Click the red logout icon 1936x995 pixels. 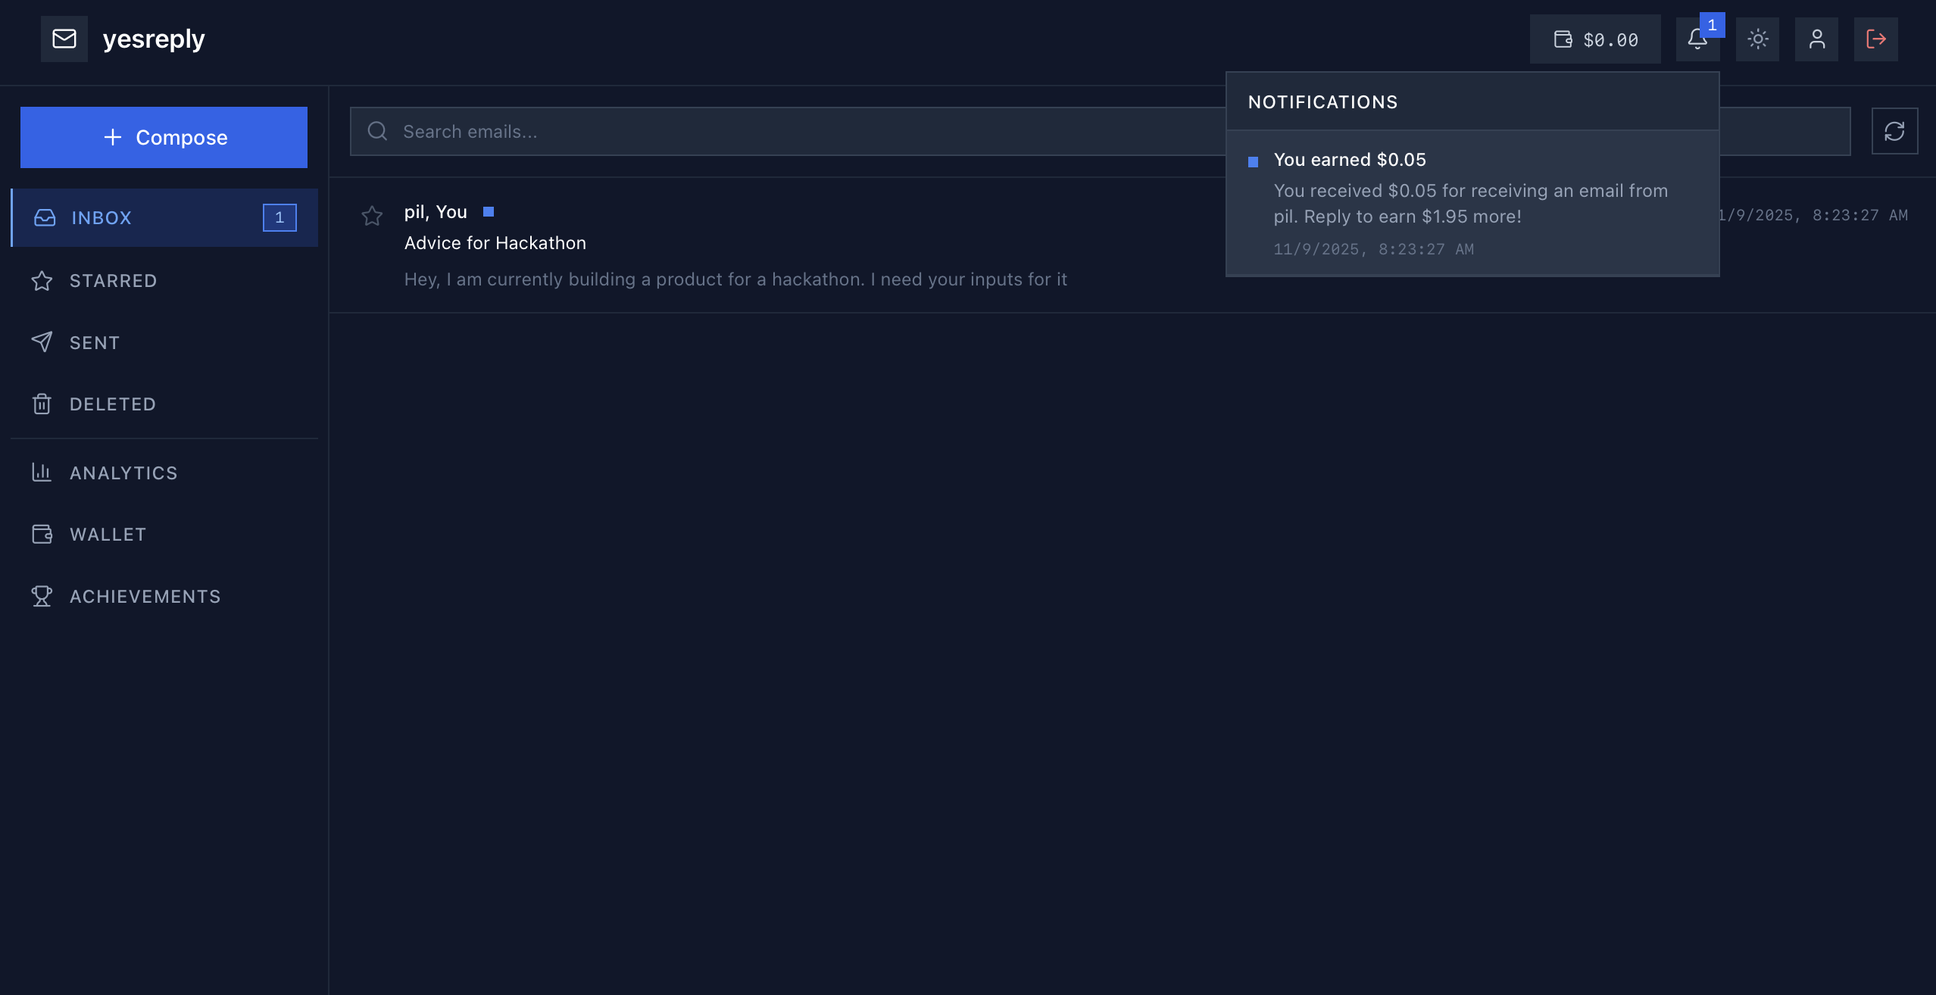pos(1875,39)
